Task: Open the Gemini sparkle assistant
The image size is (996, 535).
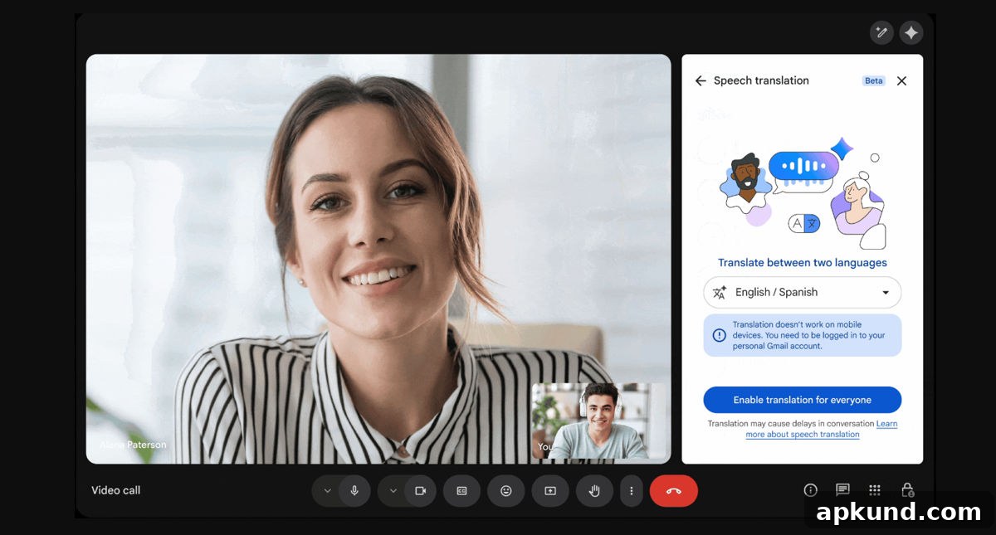Action: pyautogui.click(x=911, y=32)
